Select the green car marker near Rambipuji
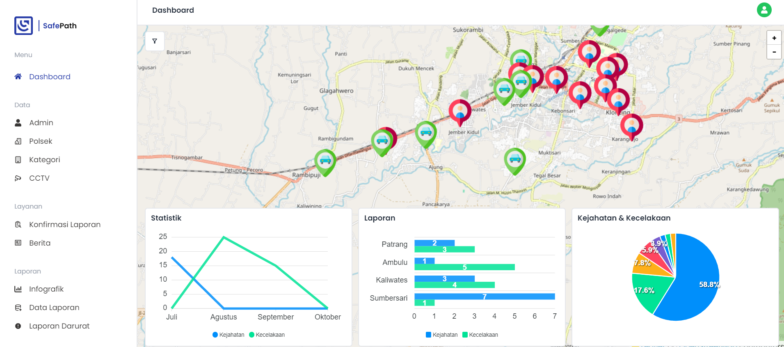The width and height of the screenshot is (784, 347). tap(325, 161)
